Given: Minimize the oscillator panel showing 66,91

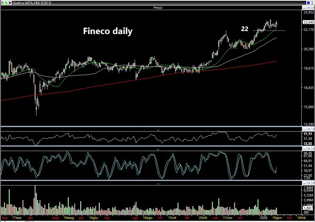Looking at the screenshot, I should pyautogui.click(x=305, y=149).
